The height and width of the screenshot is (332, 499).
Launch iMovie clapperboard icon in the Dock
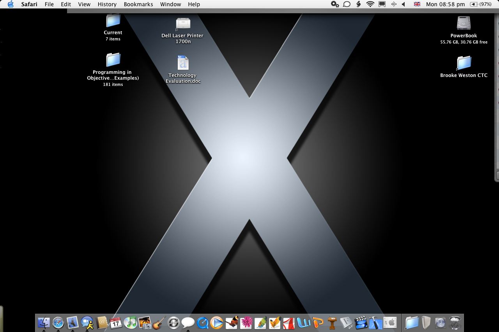(x=361, y=323)
